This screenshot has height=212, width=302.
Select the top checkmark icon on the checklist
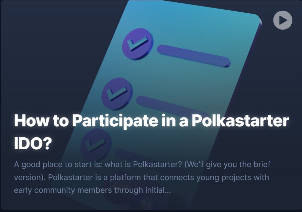(137, 44)
